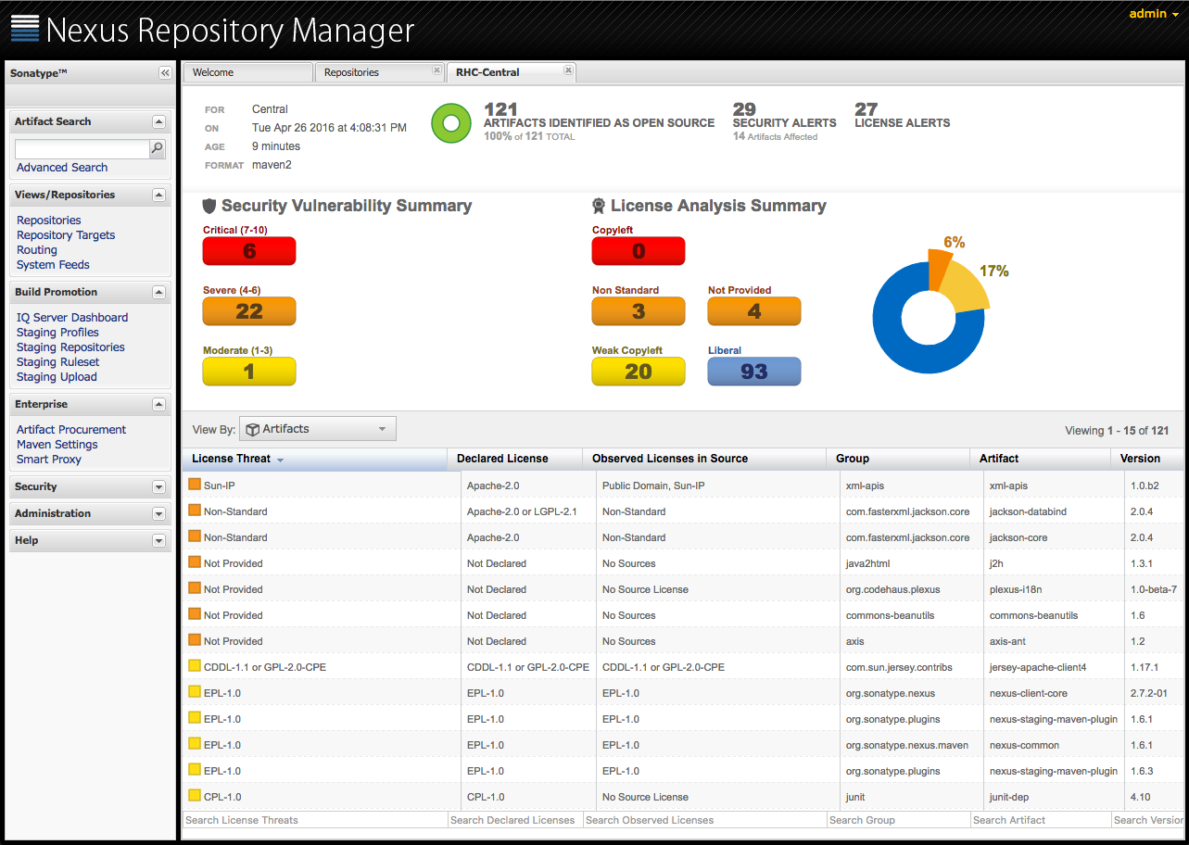Open System Feeds link

pyautogui.click(x=53, y=265)
